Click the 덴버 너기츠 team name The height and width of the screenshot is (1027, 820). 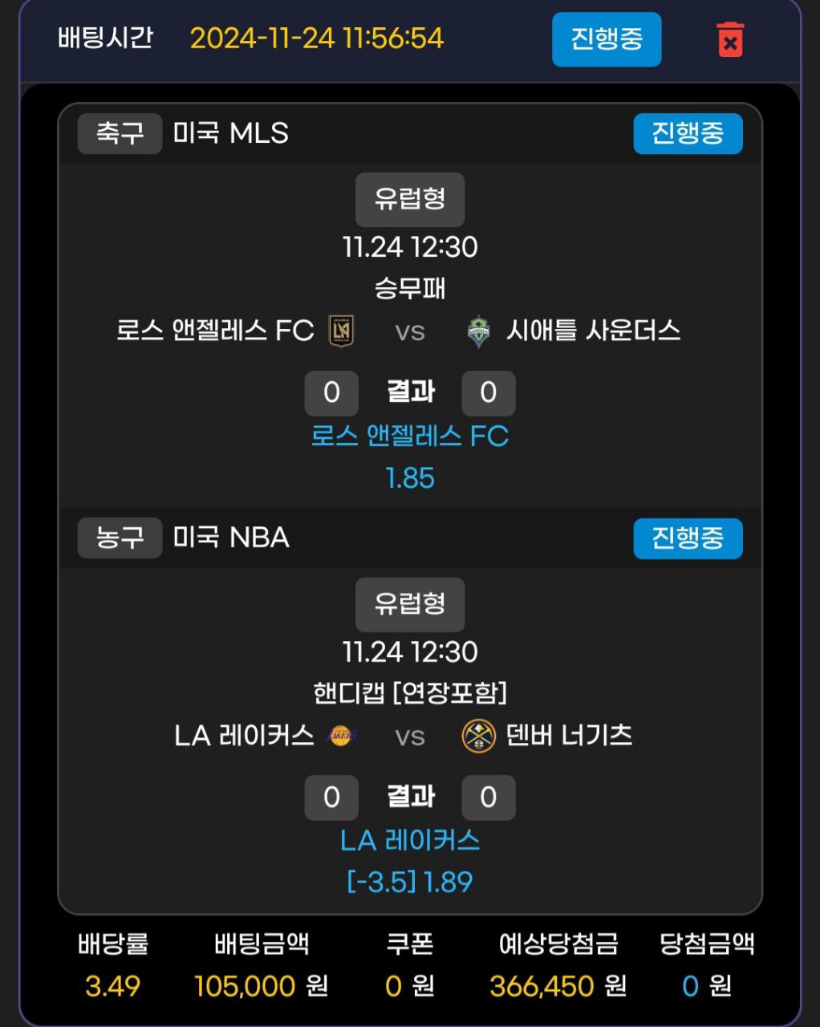pyautogui.click(x=569, y=735)
